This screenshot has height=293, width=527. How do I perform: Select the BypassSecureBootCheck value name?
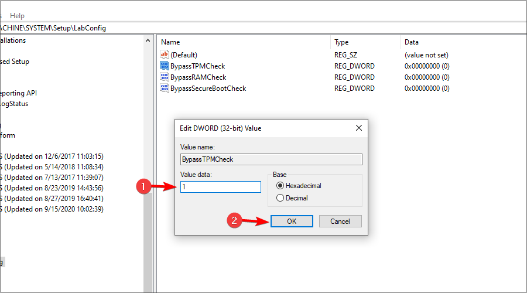pyautogui.click(x=208, y=88)
